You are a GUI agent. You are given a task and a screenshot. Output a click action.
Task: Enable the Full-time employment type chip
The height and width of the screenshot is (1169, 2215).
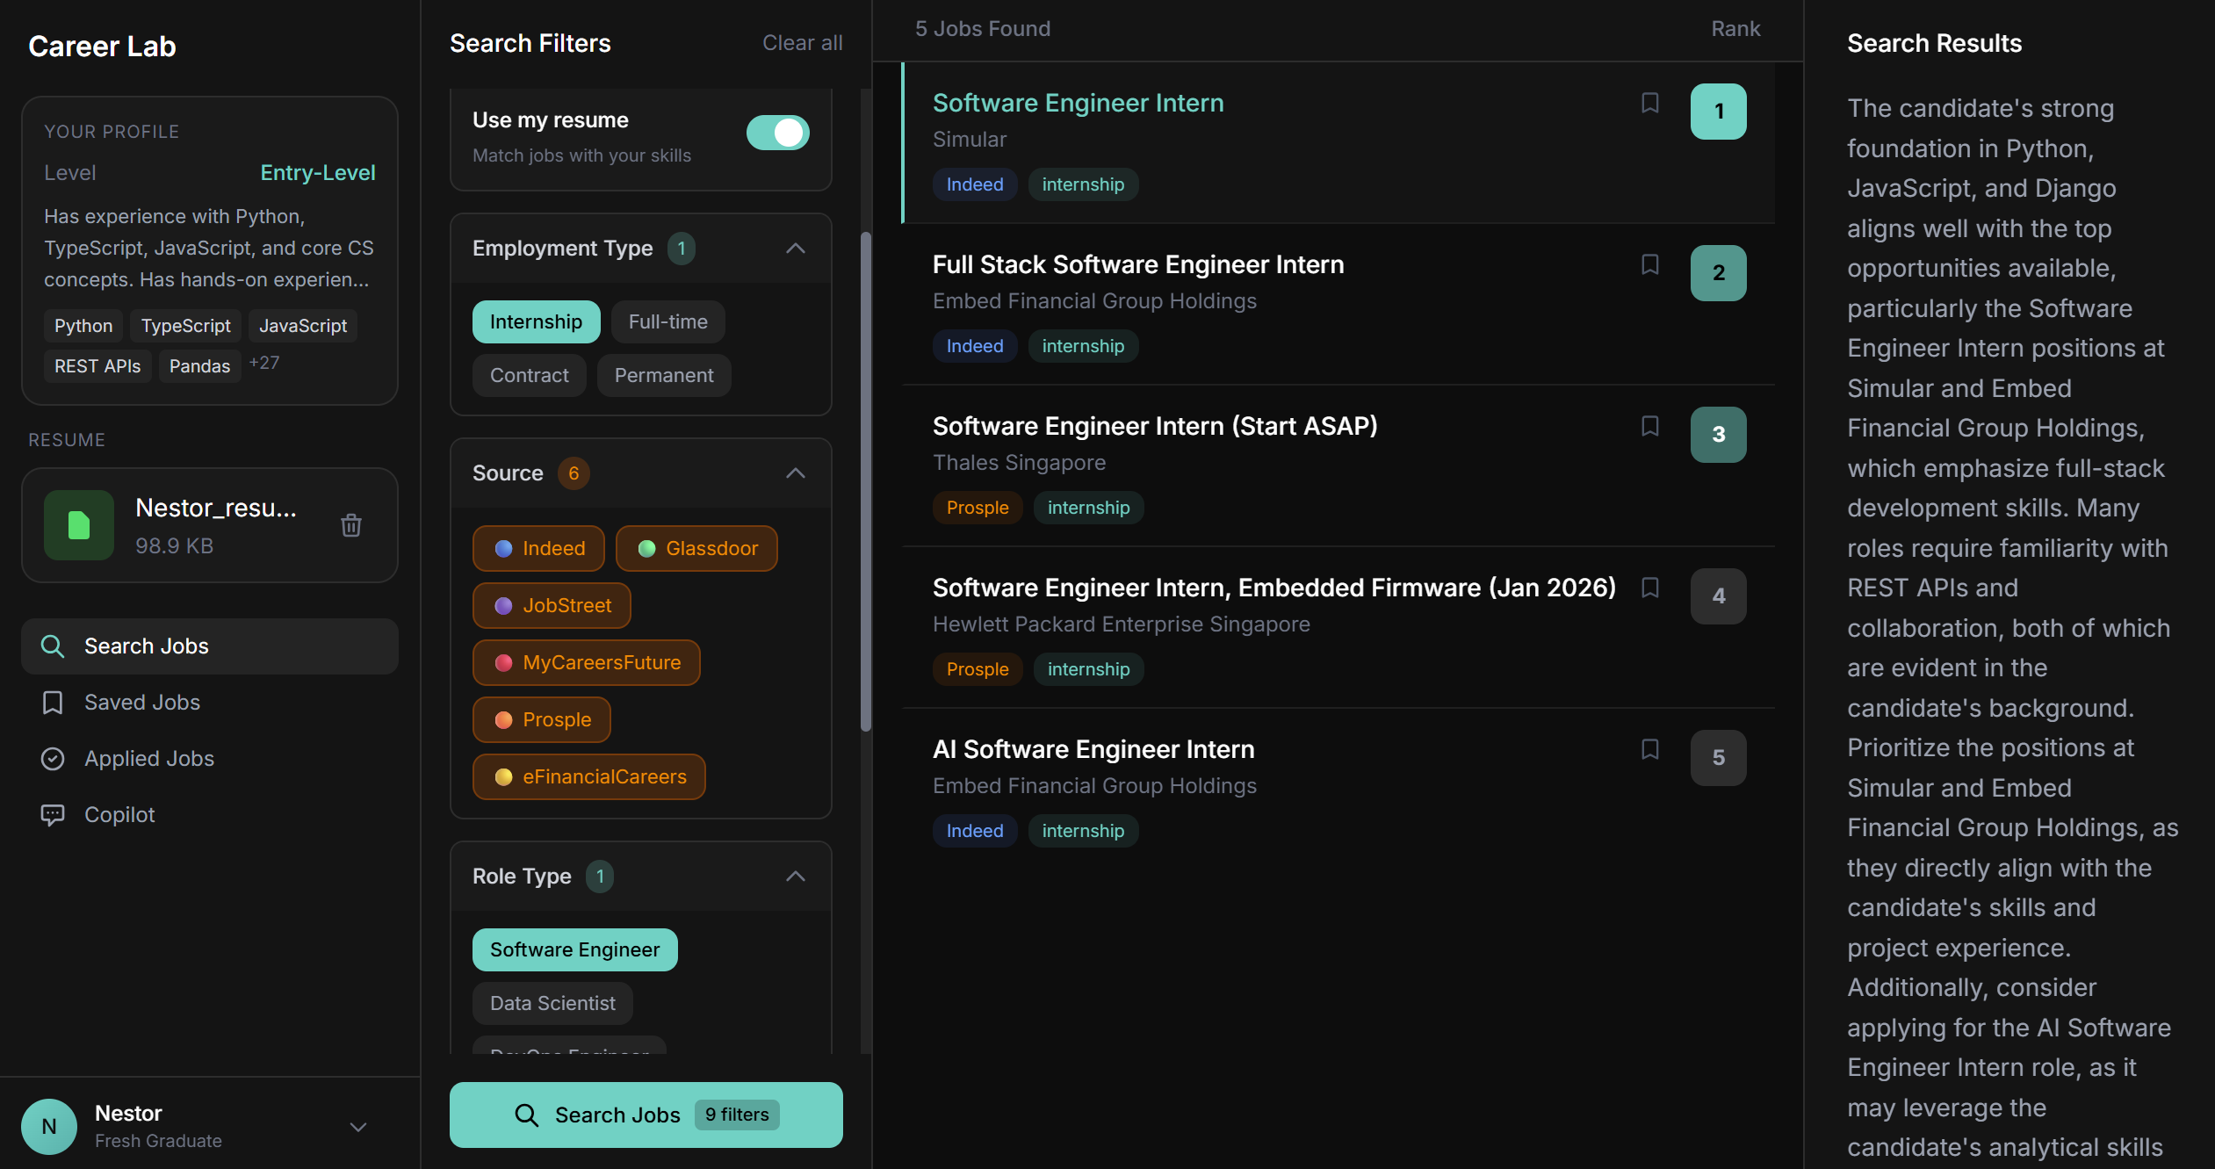(667, 321)
